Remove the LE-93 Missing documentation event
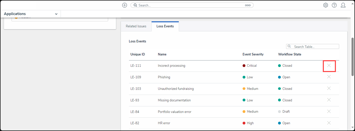The height and width of the screenshot is (131, 355). click(x=329, y=100)
